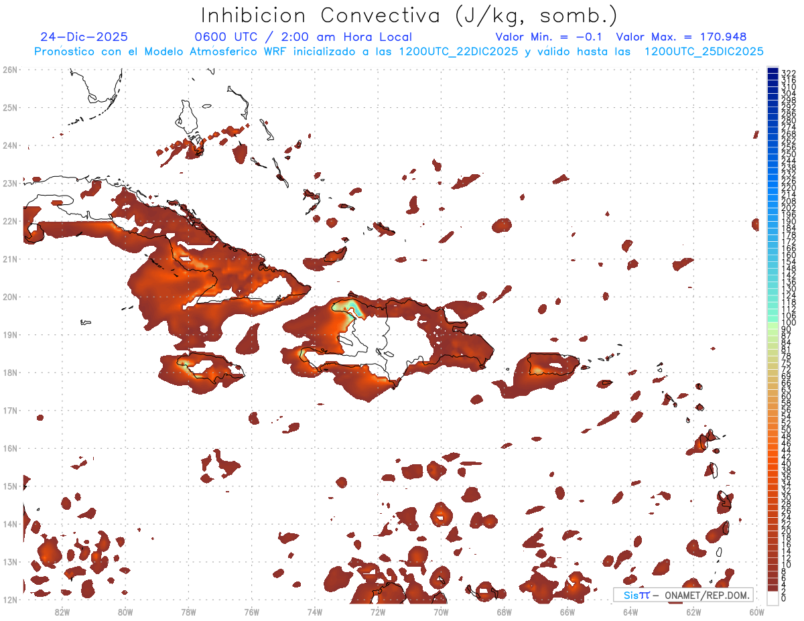Viewport: 804px width, 621px height.
Task: Click the 25N latitude label
Action: (x=10, y=107)
